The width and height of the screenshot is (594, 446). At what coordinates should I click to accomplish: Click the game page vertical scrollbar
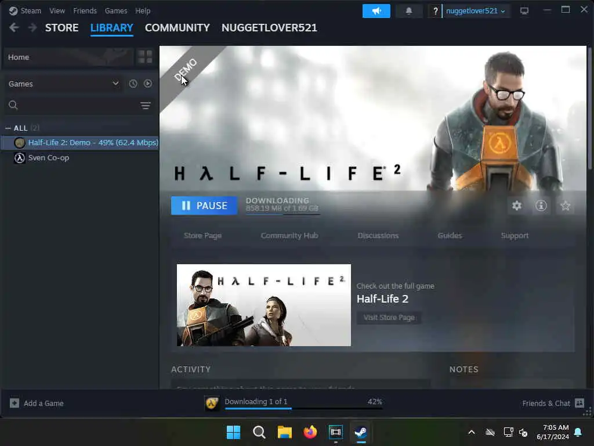pyautogui.click(x=590, y=108)
